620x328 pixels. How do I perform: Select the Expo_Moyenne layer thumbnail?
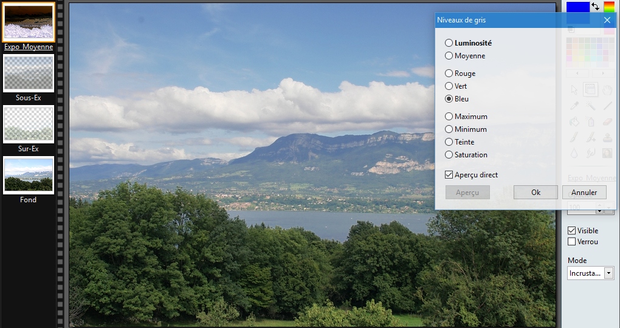click(29, 22)
